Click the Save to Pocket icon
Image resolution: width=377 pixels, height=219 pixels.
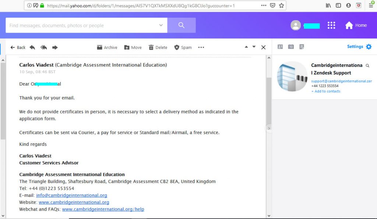[272, 5]
